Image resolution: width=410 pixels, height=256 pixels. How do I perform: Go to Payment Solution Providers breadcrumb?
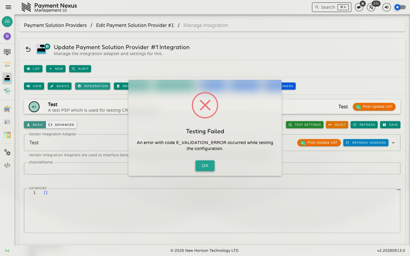55,25
